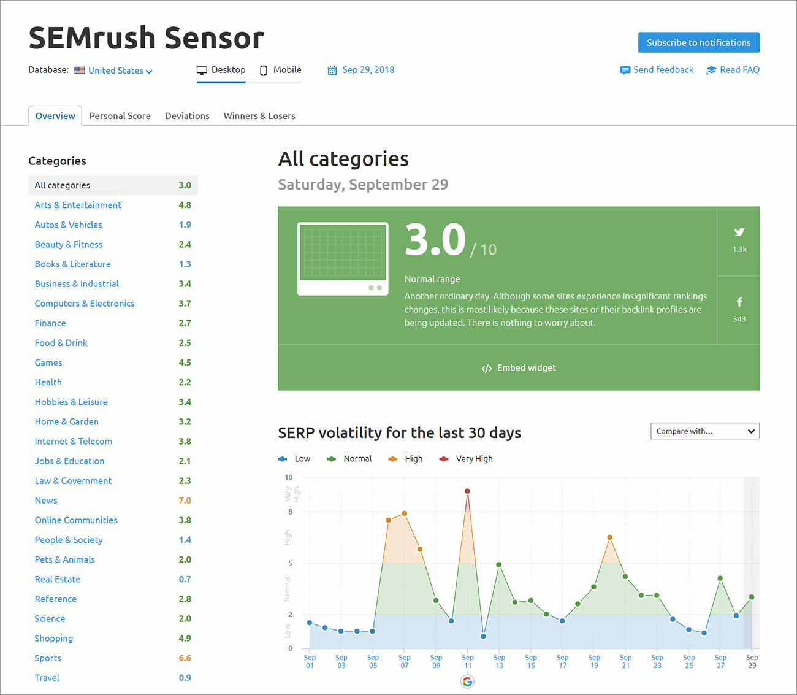The width and height of the screenshot is (797, 695).
Task: Click the Facebook share icon
Action: 739,302
